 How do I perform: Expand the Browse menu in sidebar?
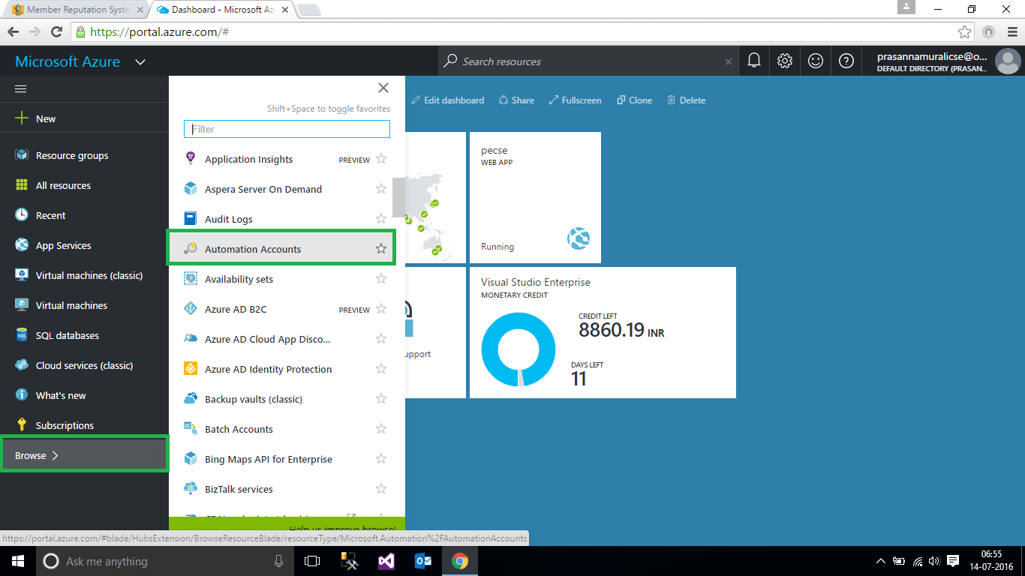pyautogui.click(x=84, y=455)
